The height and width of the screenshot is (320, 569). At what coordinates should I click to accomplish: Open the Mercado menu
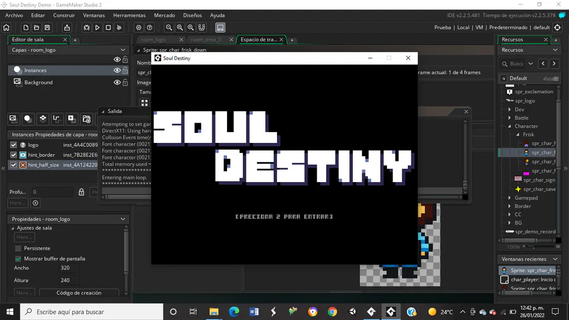tap(164, 15)
